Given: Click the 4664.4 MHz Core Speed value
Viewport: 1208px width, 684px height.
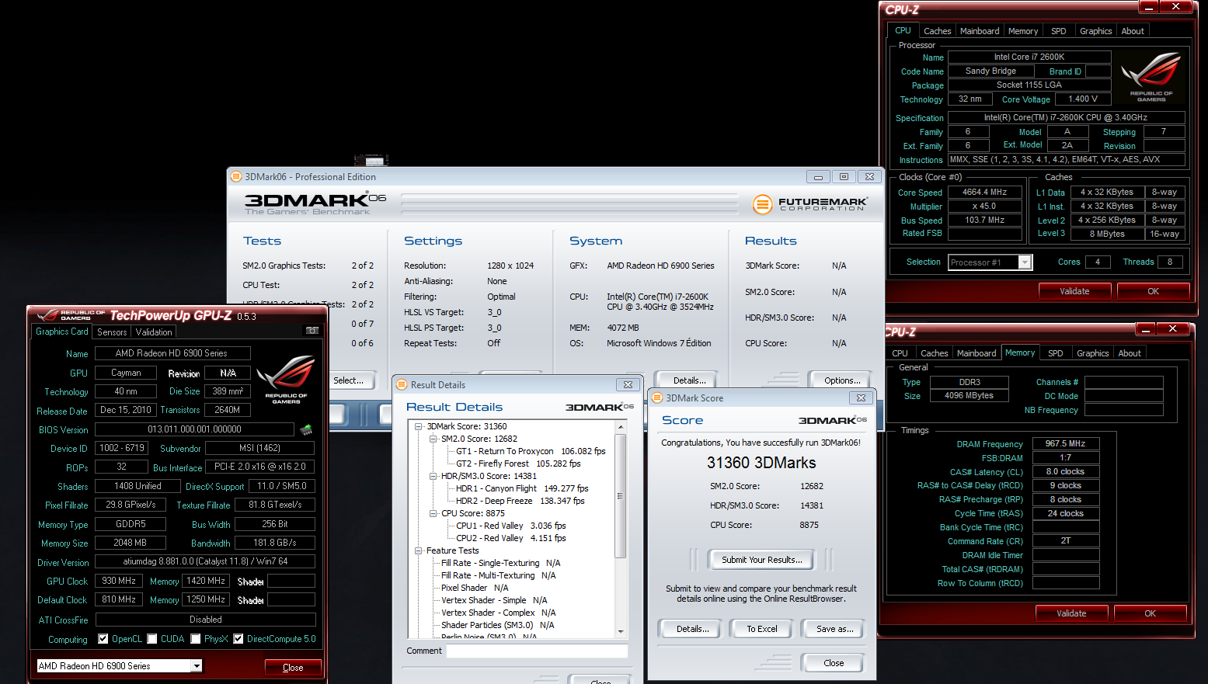Looking at the screenshot, I should click(x=984, y=193).
